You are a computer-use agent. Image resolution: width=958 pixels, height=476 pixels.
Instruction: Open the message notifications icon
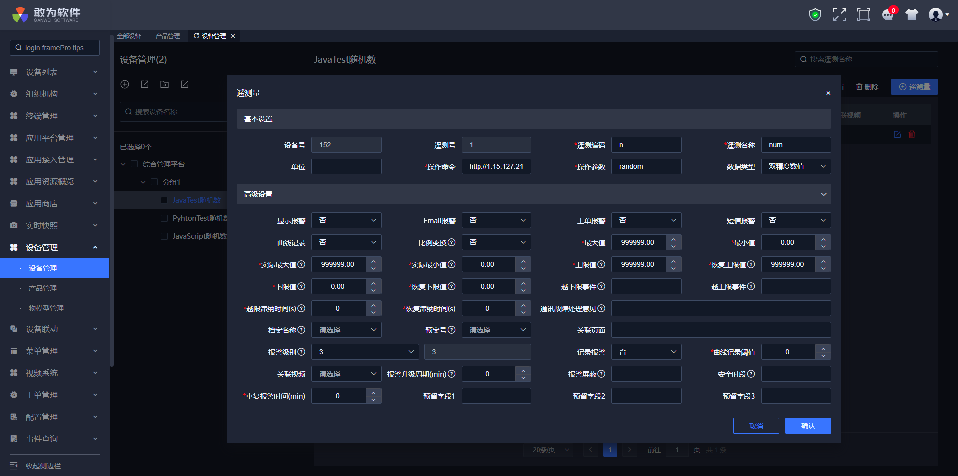coord(888,15)
